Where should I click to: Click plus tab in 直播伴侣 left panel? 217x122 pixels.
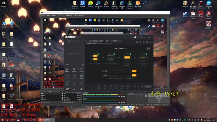pyautogui.click(x=84, y=41)
